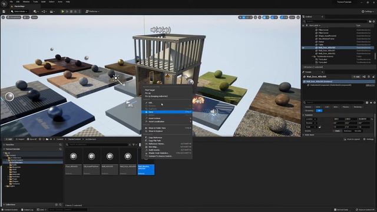Click Save All in Content Browser

32,139
